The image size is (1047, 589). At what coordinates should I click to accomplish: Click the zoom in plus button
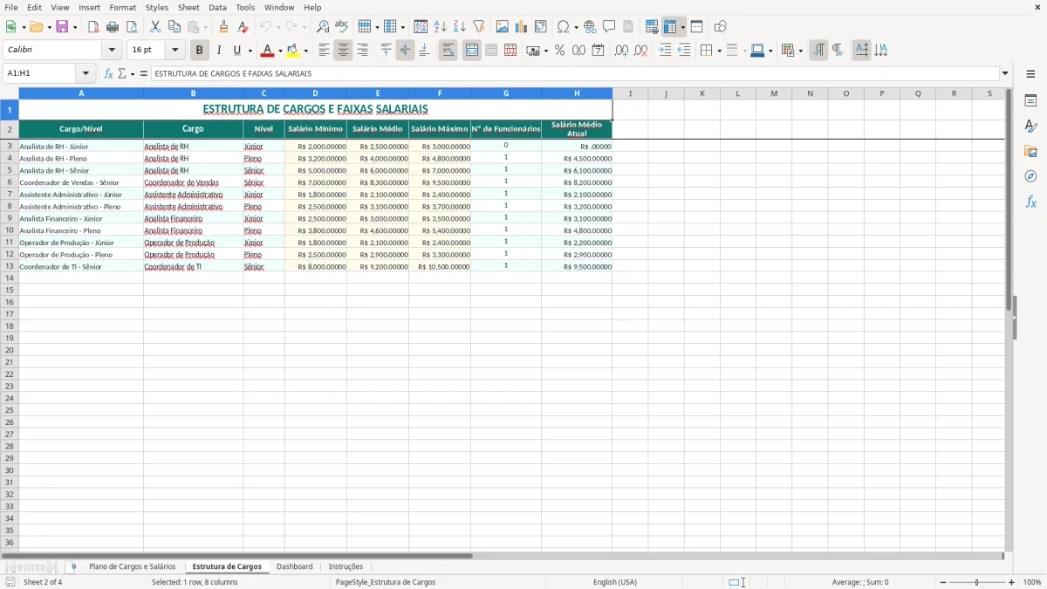[x=1012, y=582]
